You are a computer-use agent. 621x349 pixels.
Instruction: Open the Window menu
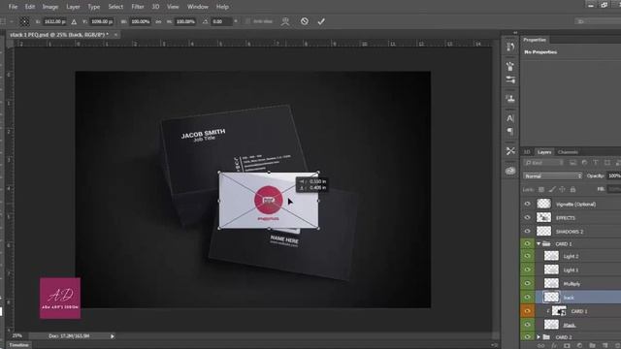tap(198, 7)
